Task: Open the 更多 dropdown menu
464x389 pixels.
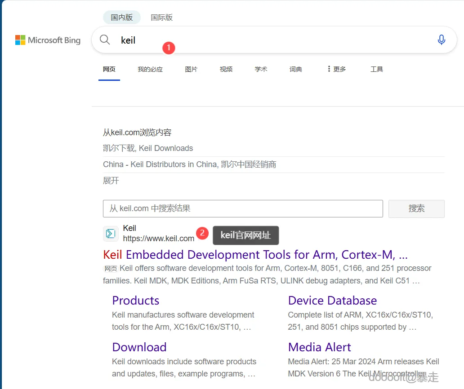Action: click(x=336, y=69)
